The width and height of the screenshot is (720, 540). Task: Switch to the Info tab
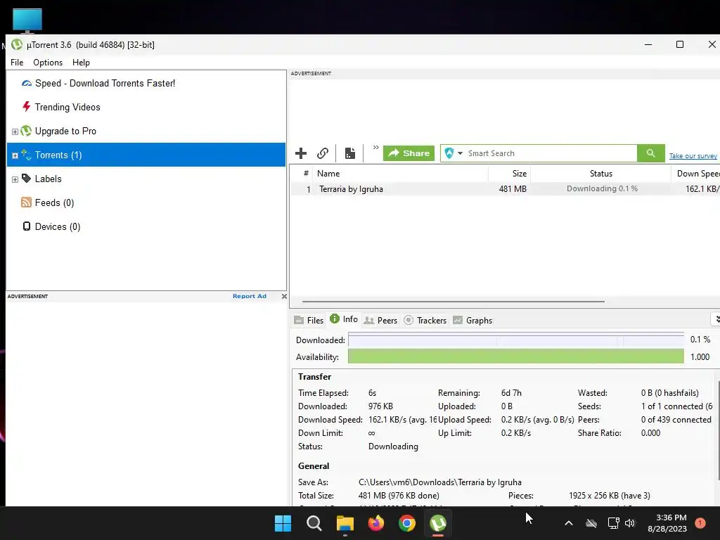pyautogui.click(x=344, y=319)
